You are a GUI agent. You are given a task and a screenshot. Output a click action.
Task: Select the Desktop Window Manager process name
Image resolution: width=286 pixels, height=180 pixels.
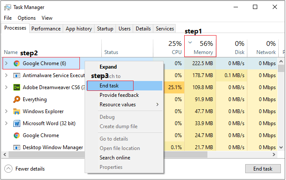tap(53, 147)
